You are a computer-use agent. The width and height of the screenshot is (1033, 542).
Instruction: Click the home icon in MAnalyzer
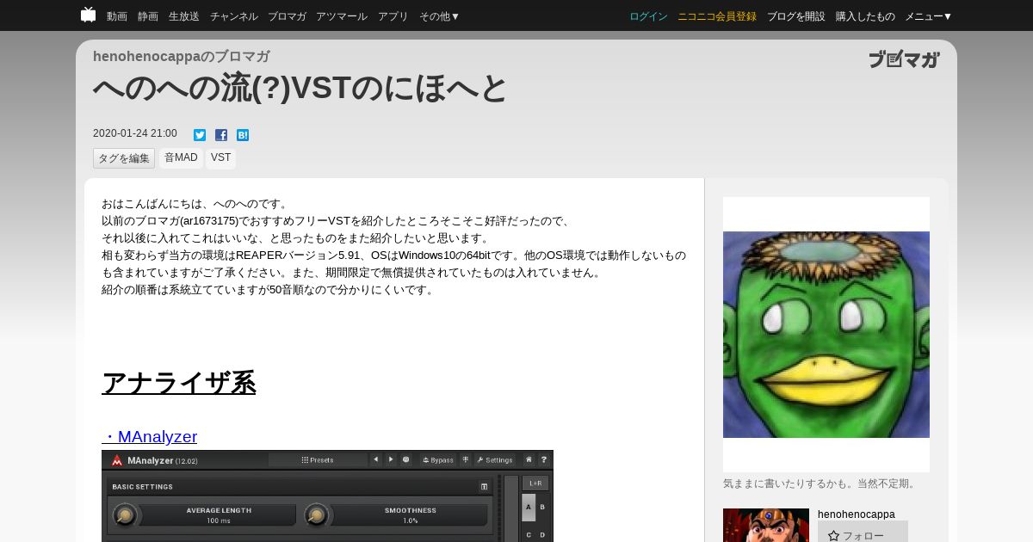tap(529, 459)
